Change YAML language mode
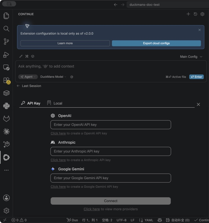The width and height of the screenshot is (209, 223). [x=146, y=220]
